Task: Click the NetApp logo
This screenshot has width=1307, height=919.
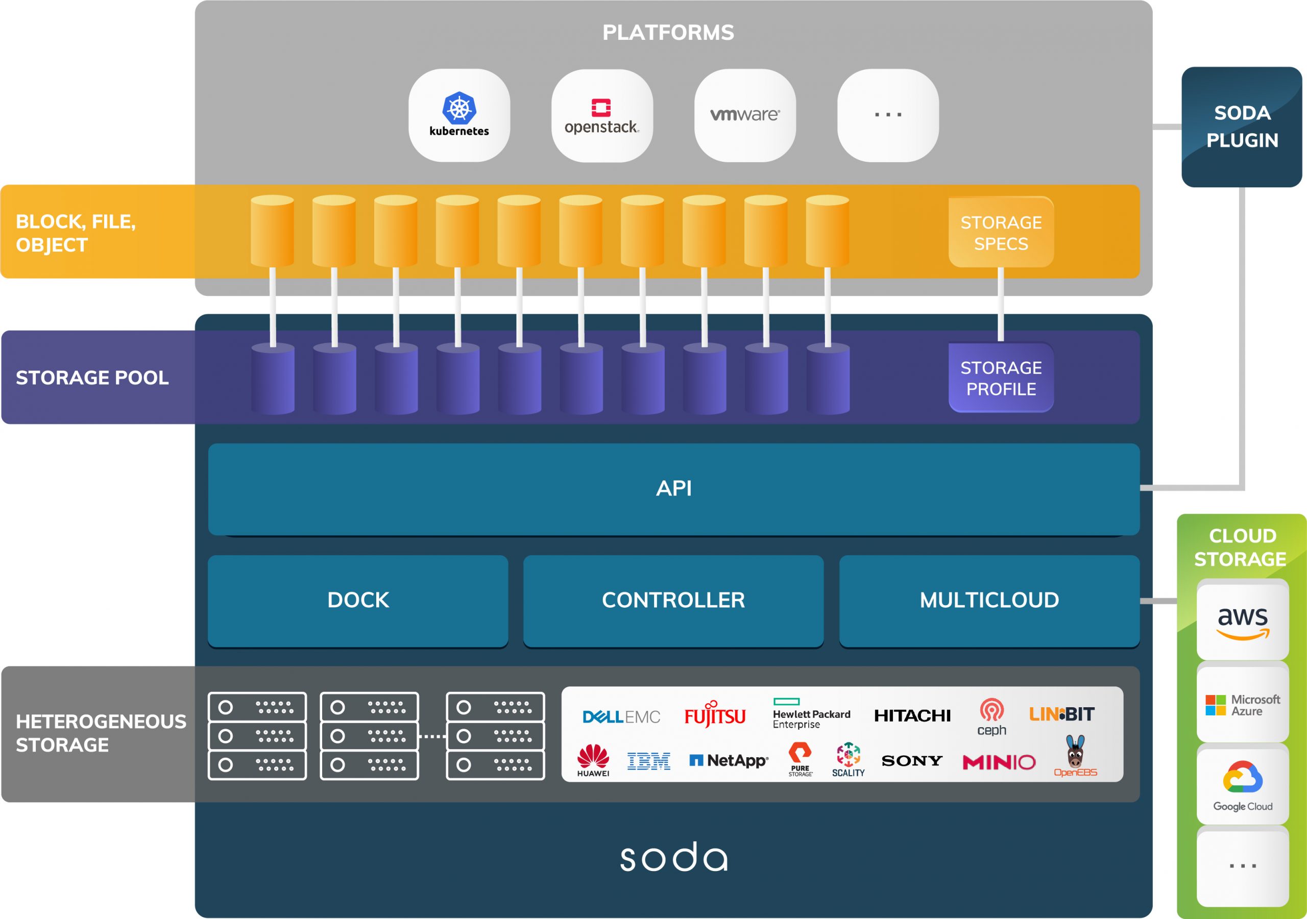Action: [x=729, y=760]
